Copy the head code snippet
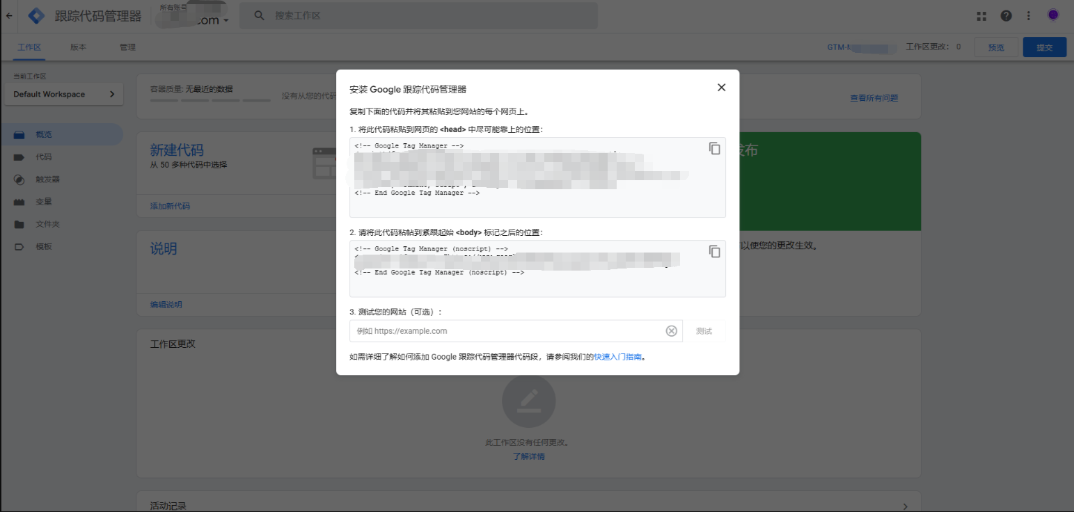The image size is (1074, 512). pyautogui.click(x=714, y=148)
